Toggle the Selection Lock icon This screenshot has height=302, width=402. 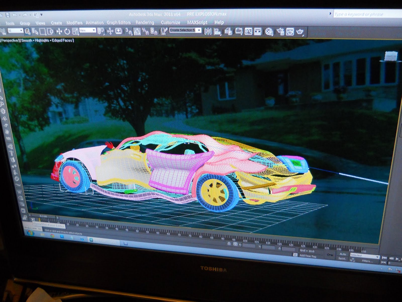click(229, 244)
